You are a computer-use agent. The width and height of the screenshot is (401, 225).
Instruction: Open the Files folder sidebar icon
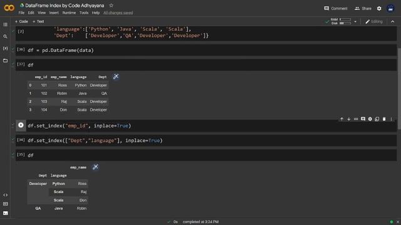click(x=5, y=61)
